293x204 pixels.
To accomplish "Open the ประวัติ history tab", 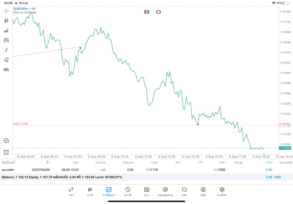I will point(127,191).
